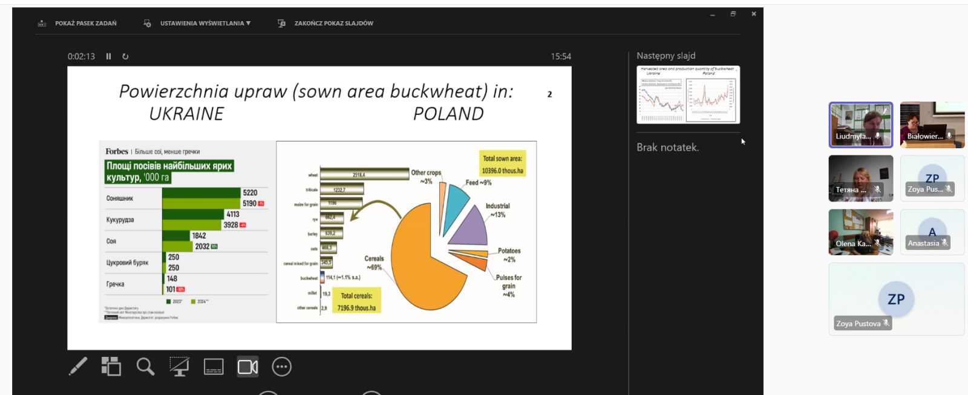The height and width of the screenshot is (395, 968).
Task: Activate the zoom into slide magnifier
Action: 145,367
